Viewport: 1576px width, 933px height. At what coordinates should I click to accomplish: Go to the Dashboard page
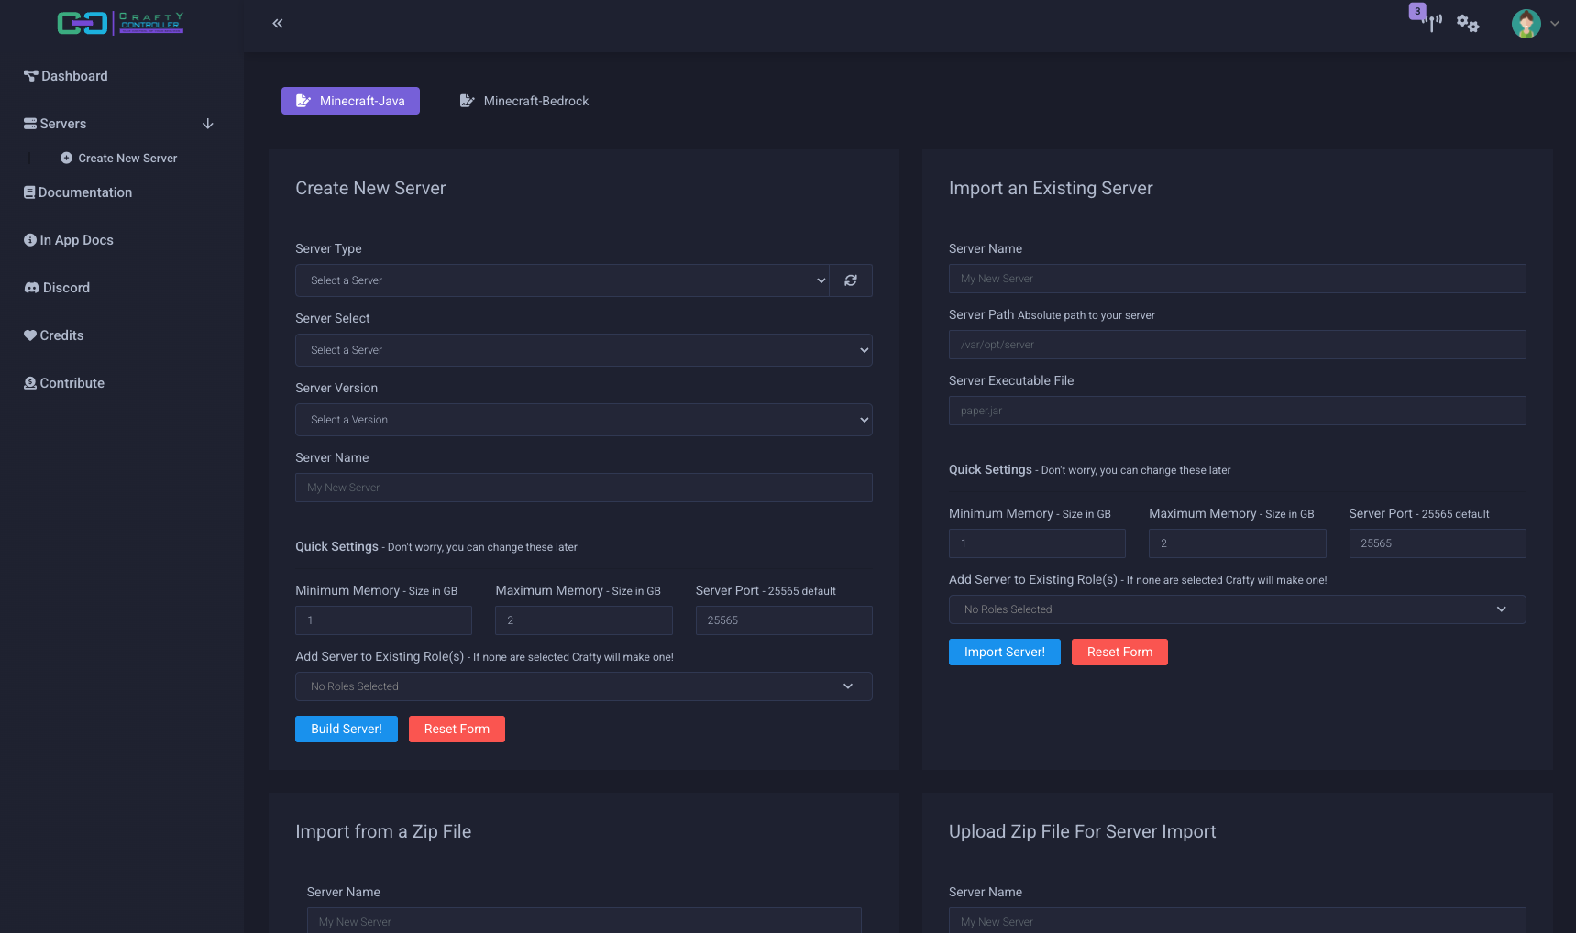tap(73, 76)
